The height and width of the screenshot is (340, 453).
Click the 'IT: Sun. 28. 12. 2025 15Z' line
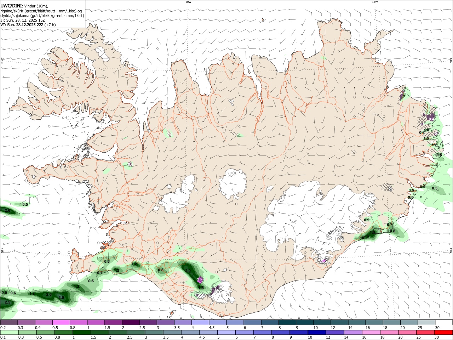(23, 20)
